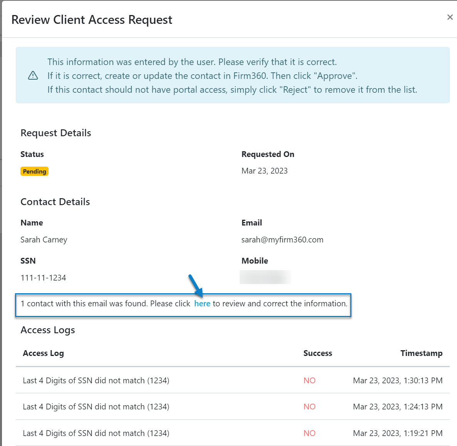Click the Success column header
Image resolution: width=457 pixels, height=446 pixels.
pyautogui.click(x=318, y=353)
